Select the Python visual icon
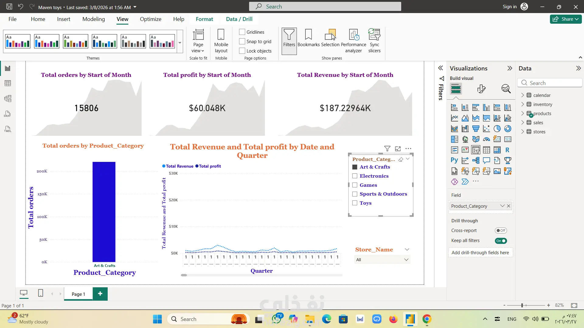Viewport: 584px width, 328px height. [x=454, y=160]
